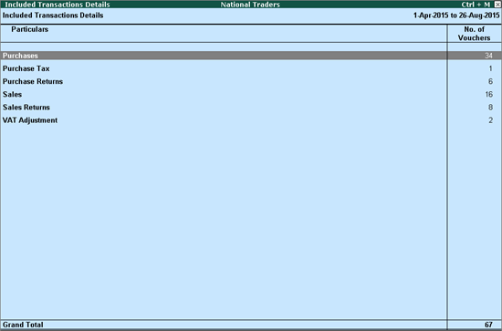The width and height of the screenshot is (502, 331).
Task: Click voucher count 2 for VAT Adjustment
Action: pos(490,120)
